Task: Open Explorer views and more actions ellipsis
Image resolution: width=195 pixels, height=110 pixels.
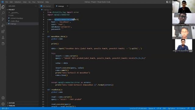Action: click(36, 6)
